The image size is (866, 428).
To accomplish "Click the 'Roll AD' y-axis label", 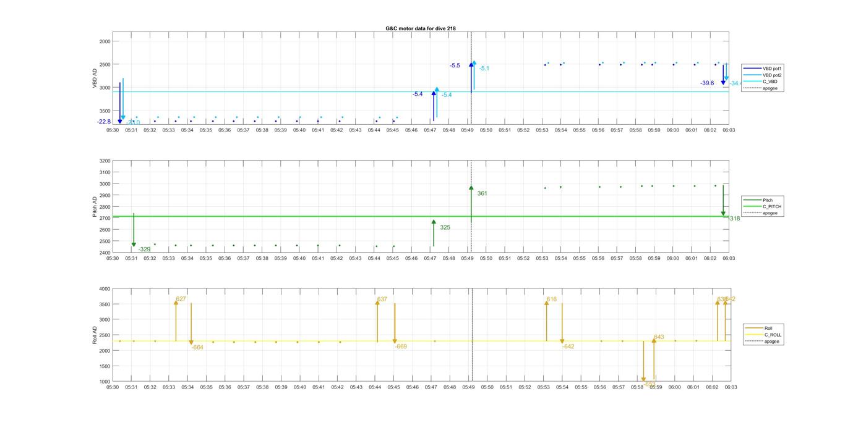I will (x=95, y=335).
